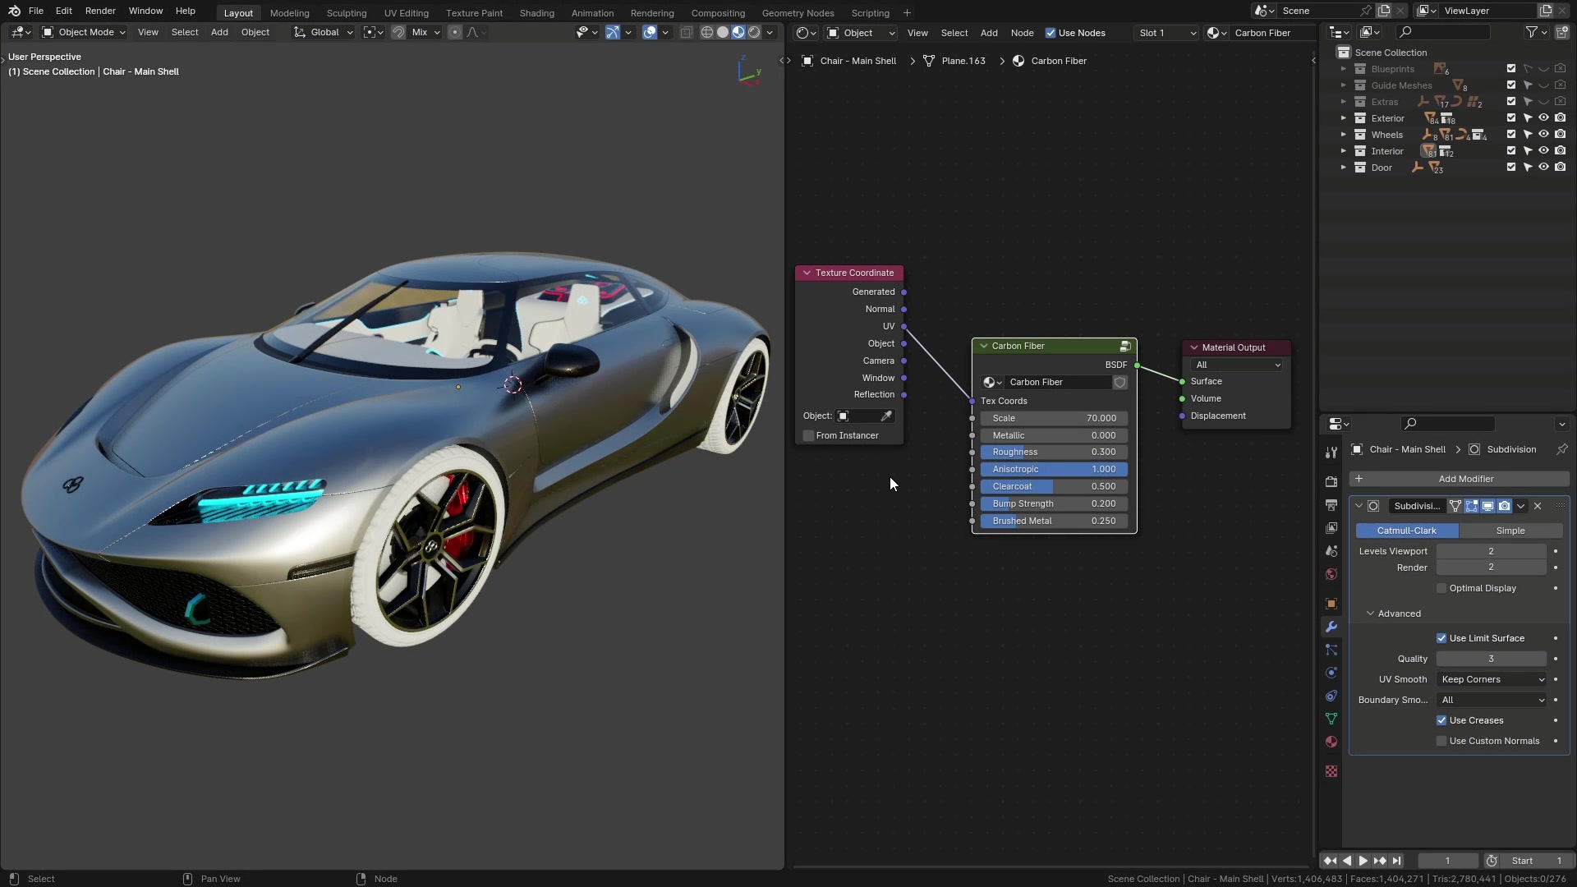Viewport: 1577px width, 887px height.
Task: Expand the Wheels collection
Action: coord(1344,135)
